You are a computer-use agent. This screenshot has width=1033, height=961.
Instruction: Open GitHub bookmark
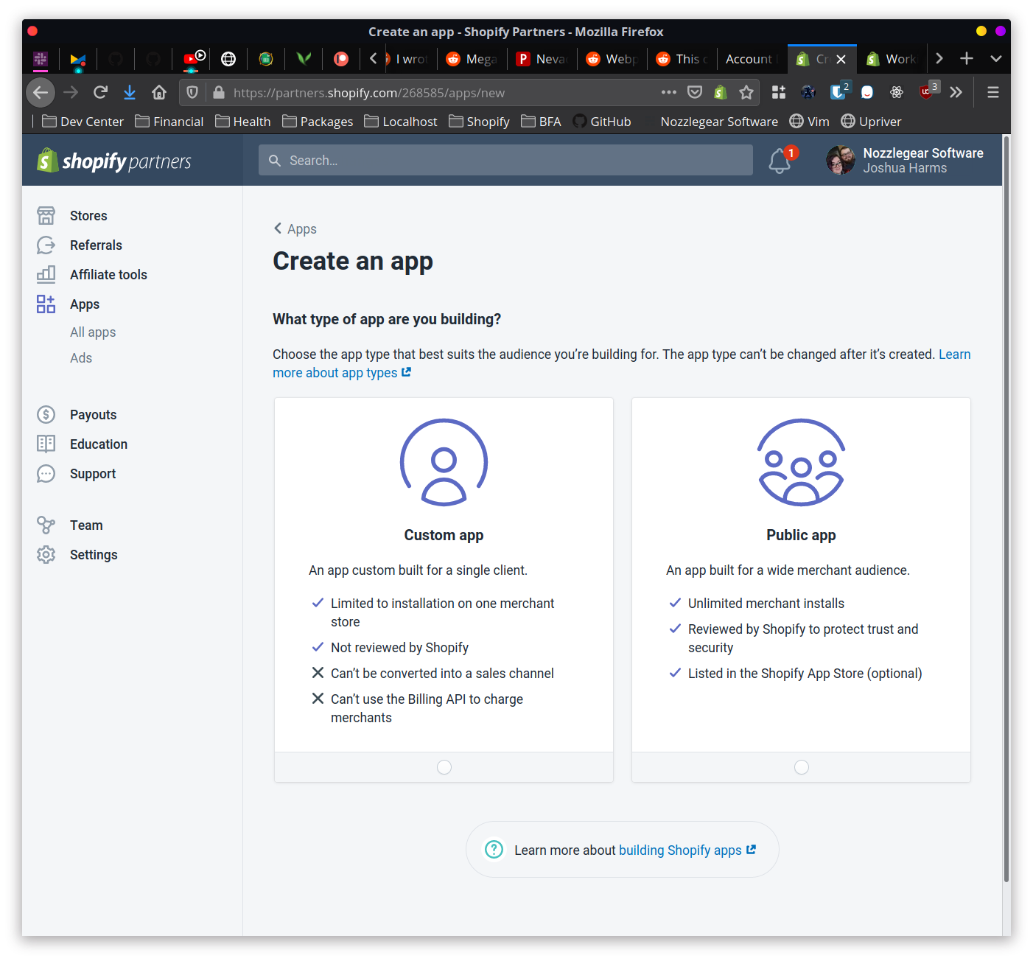[603, 122]
